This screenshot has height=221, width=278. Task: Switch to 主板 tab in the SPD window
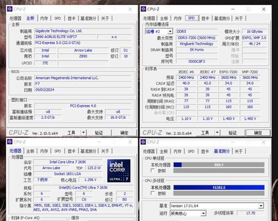click(164, 18)
